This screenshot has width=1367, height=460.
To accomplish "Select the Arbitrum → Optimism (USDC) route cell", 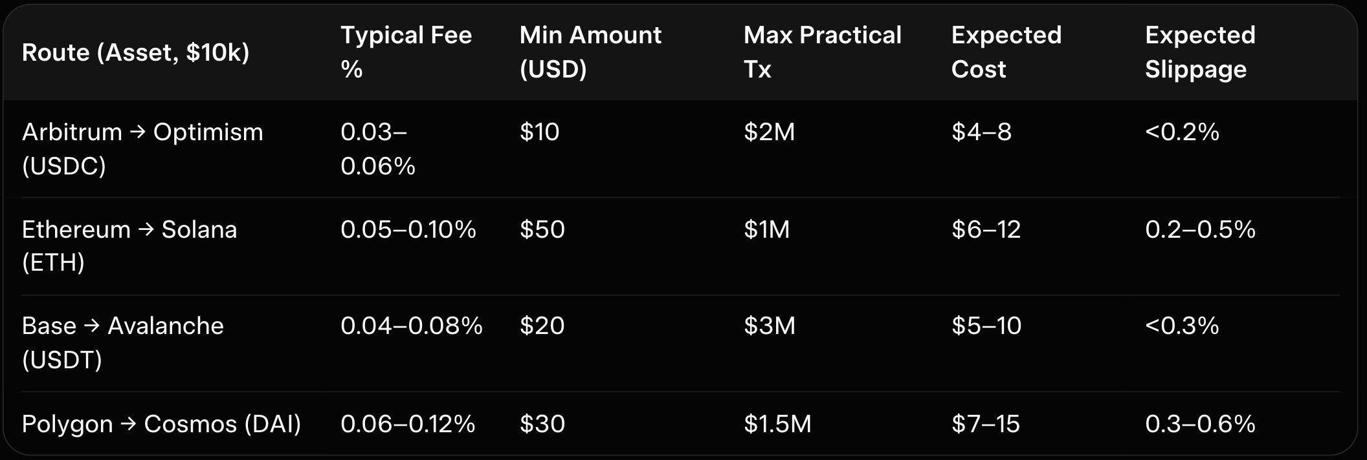I will pos(142,149).
